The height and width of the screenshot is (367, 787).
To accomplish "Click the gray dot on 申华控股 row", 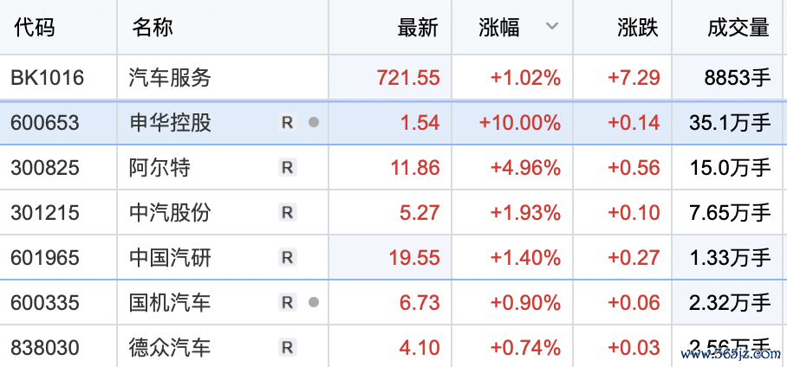I will coord(314,123).
